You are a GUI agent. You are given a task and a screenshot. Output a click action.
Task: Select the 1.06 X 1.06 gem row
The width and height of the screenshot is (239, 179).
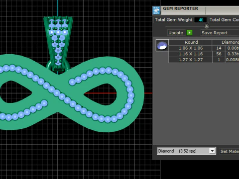pos(204,48)
